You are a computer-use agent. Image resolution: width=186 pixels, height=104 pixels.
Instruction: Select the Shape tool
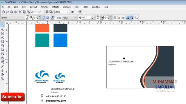pyautogui.click(x=2, y=29)
